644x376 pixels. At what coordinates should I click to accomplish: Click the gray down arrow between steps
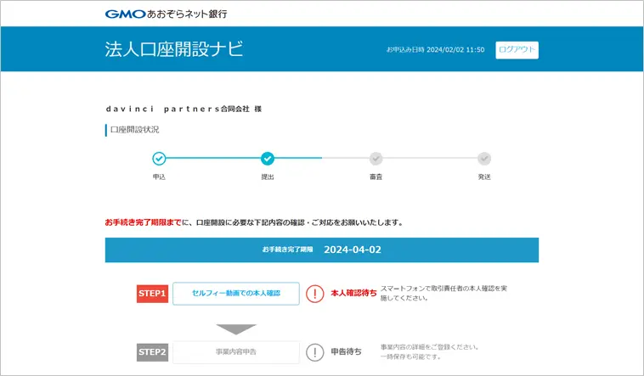tap(236, 328)
